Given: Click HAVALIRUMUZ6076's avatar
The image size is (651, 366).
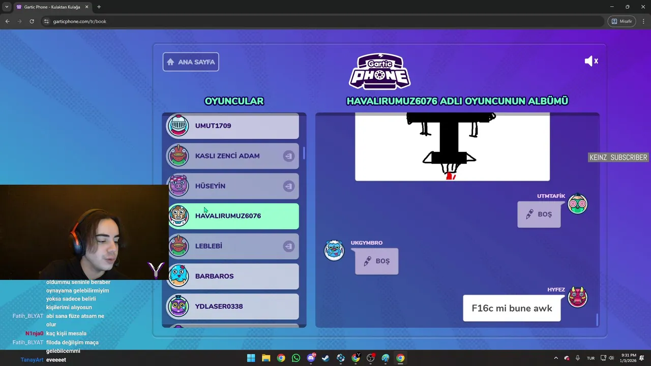Looking at the screenshot, I should 179,216.
